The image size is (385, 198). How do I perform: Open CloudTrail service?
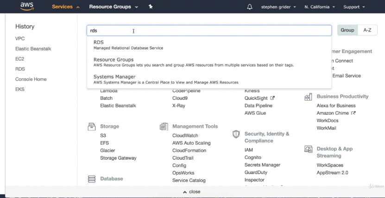(x=183, y=158)
